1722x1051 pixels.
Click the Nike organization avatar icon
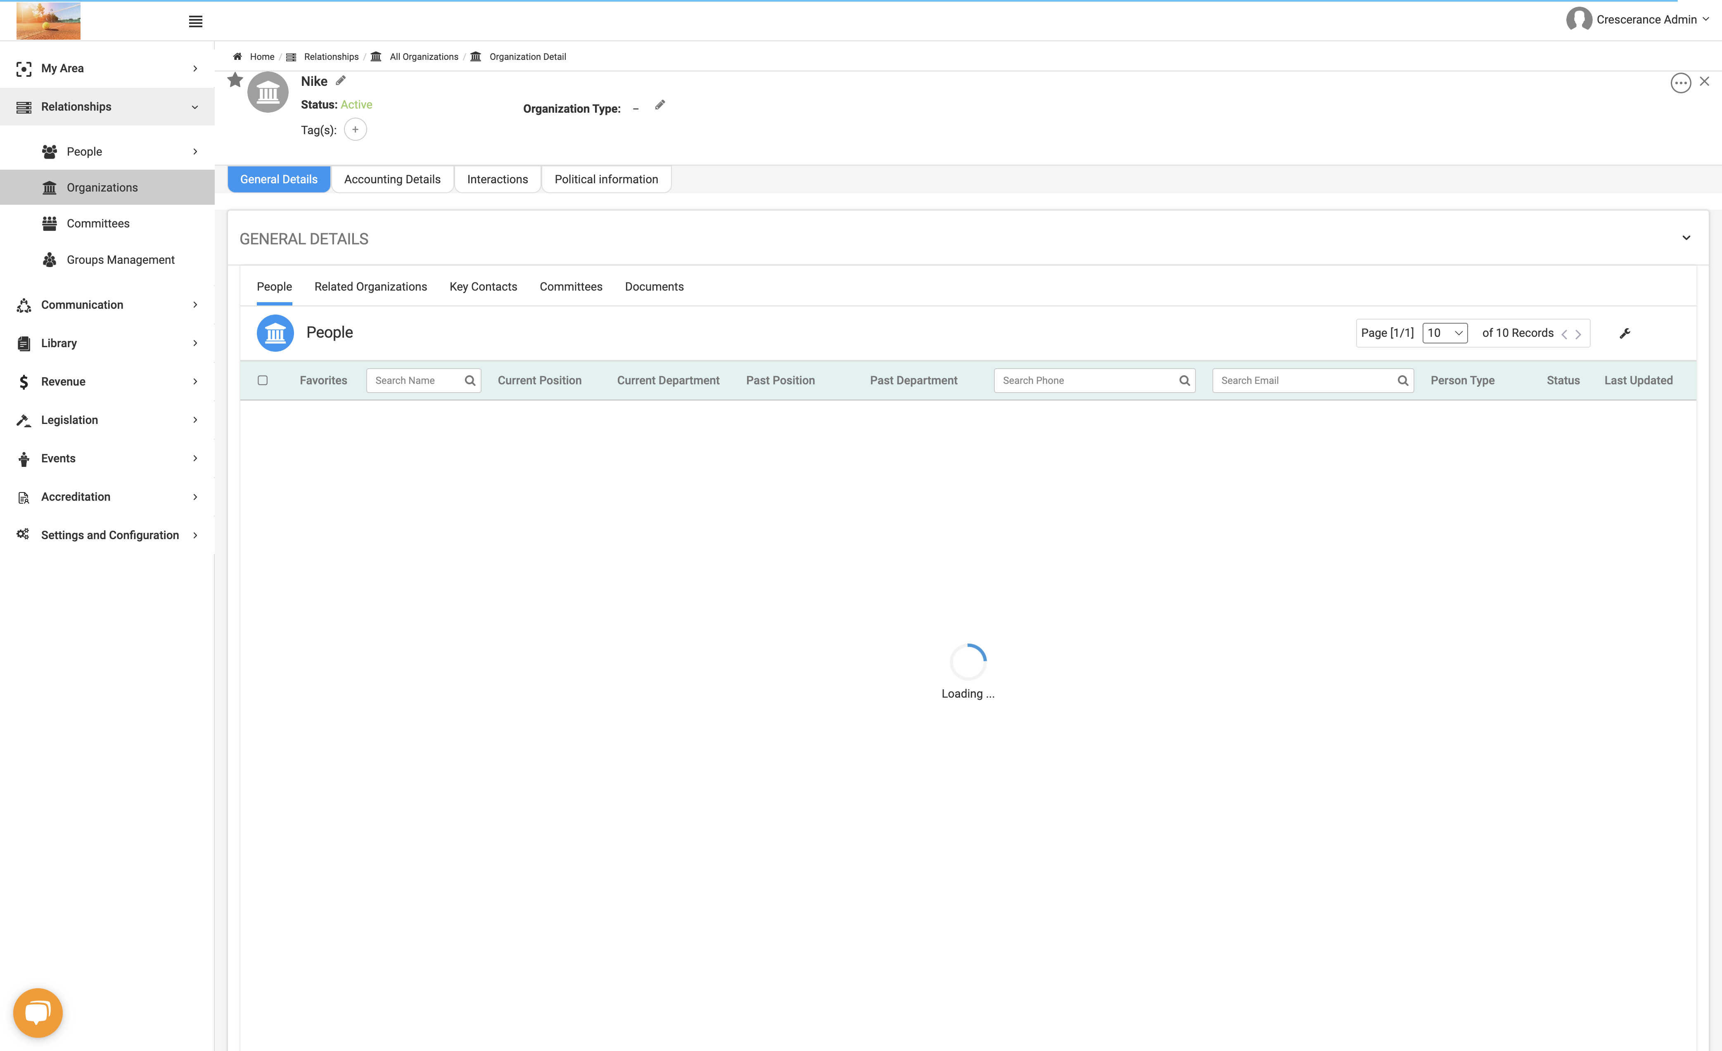tap(268, 92)
